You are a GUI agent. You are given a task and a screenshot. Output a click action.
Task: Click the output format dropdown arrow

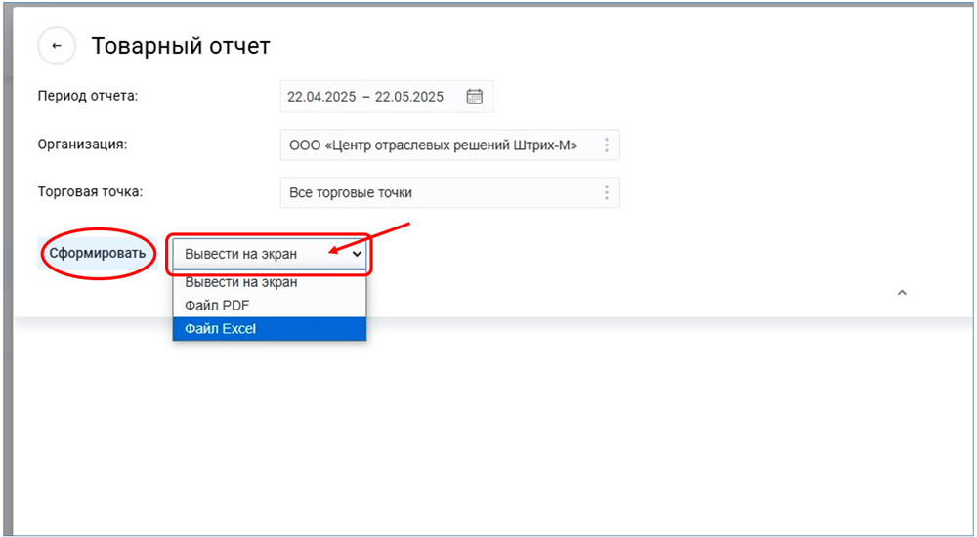tap(357, 254)
